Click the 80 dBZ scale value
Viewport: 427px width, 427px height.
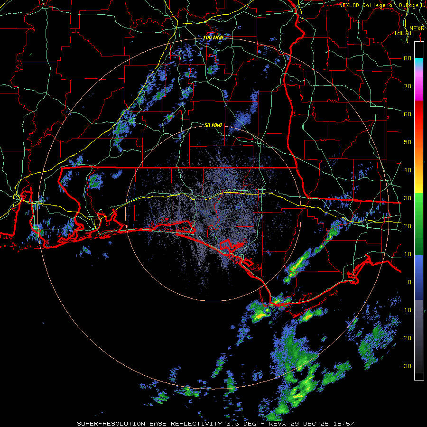pyautogui.click(x=408, y=58)
